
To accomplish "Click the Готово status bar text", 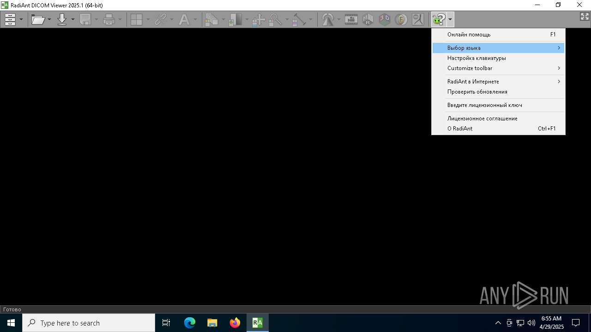I will coord(12,309).
